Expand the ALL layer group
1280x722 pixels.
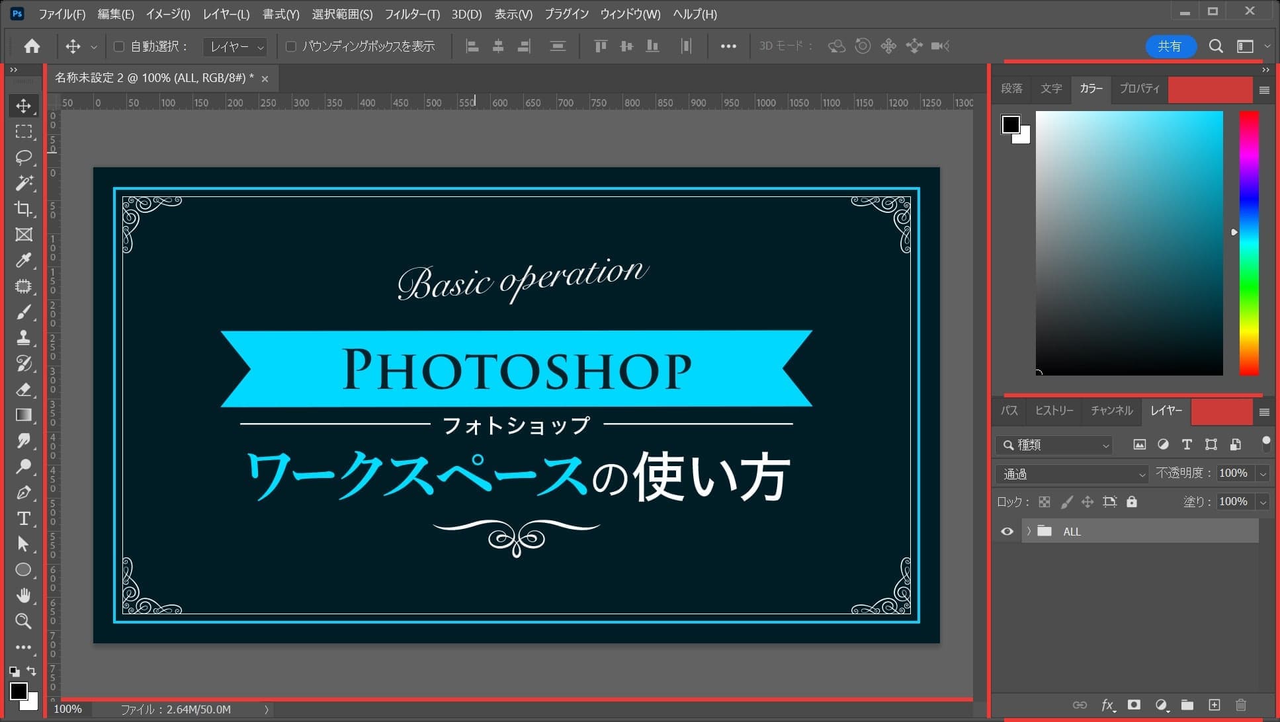click(x=1029, y=531)
